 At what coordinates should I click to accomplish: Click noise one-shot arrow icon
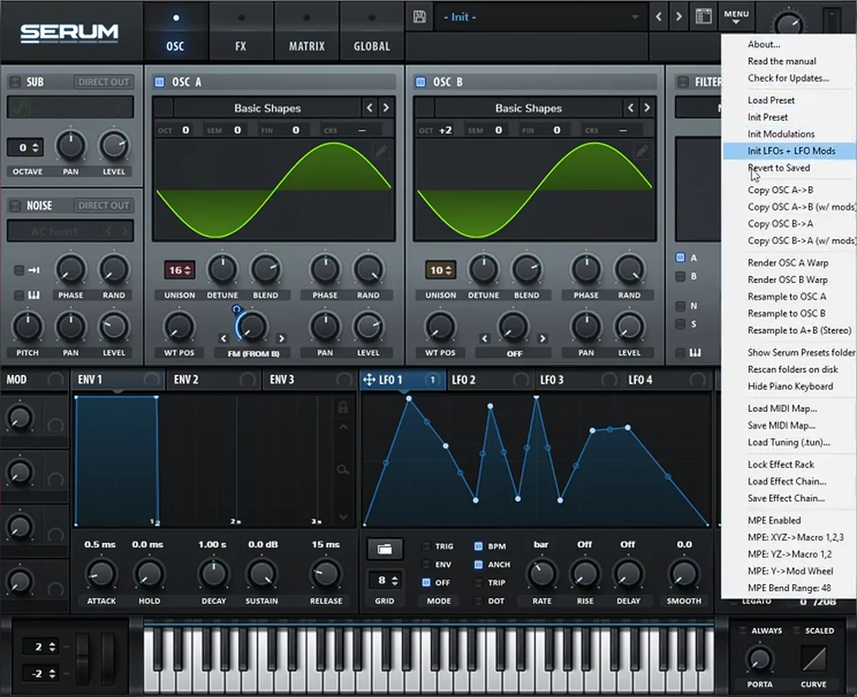(33, 270)
